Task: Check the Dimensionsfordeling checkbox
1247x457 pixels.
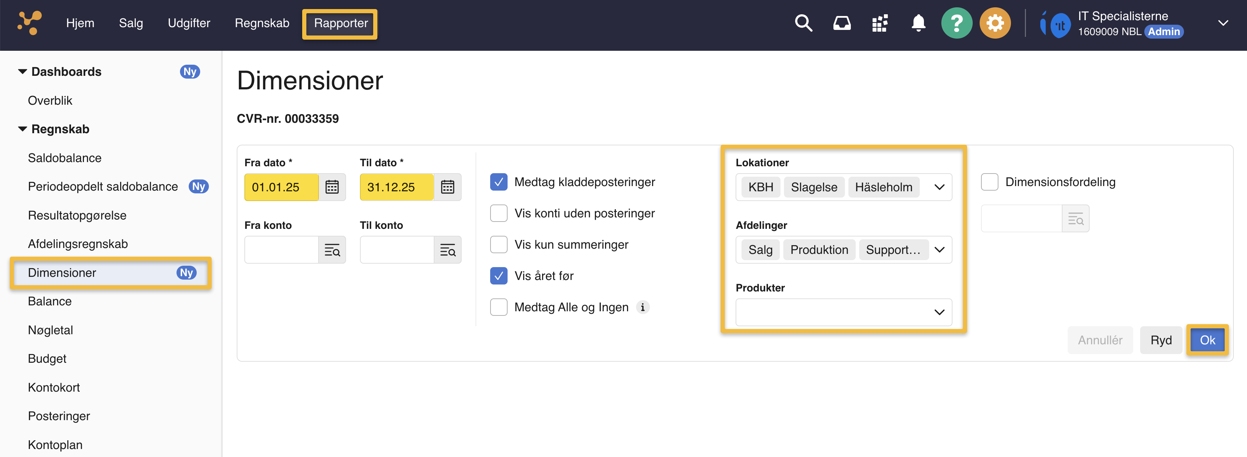Action: point(989,182)
